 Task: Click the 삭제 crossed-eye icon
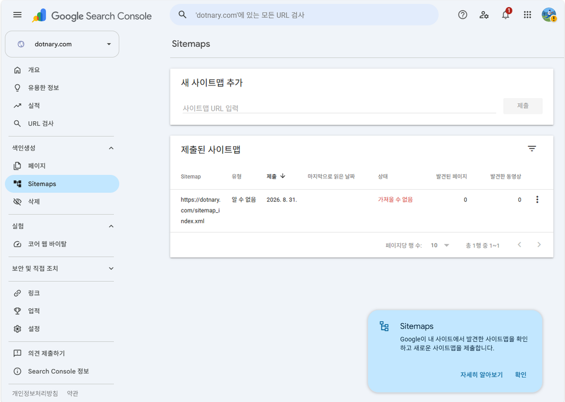pos(17,202)
